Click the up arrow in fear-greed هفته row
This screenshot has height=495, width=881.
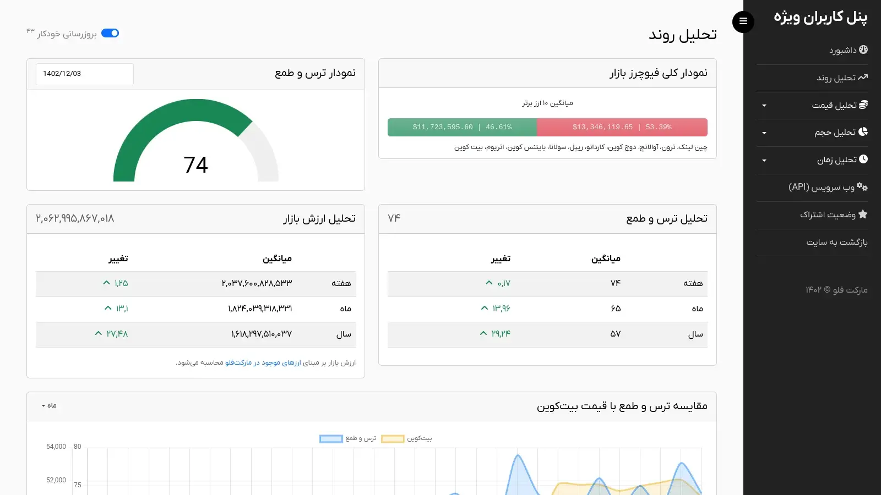[489, 283]
